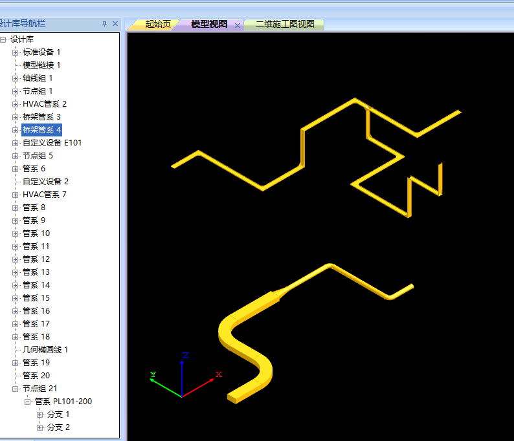The image size is (514, 441).
Task: Select the highlighted 桥架管系 4 item
Action: tap(41, 130)
